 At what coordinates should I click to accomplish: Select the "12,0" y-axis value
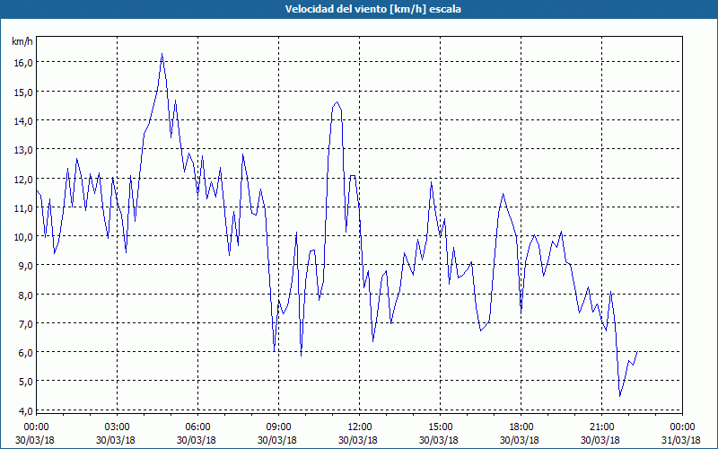click(23, 179)
